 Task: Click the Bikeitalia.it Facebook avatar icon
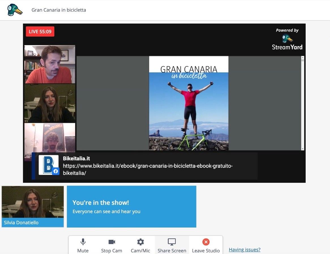coord(49,165)
